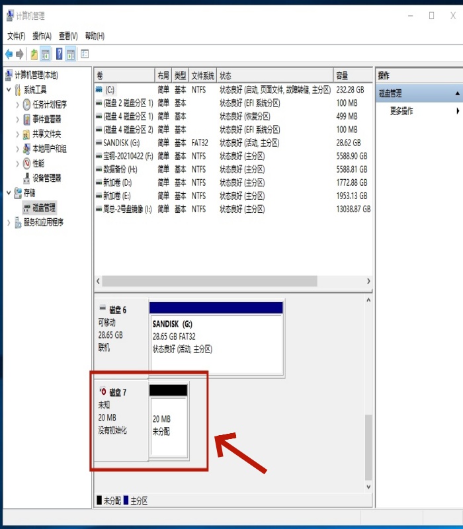Click the Forward arrow in the toolbar
The width and height of the screenshot is (463, 529).
coord(20,54)
